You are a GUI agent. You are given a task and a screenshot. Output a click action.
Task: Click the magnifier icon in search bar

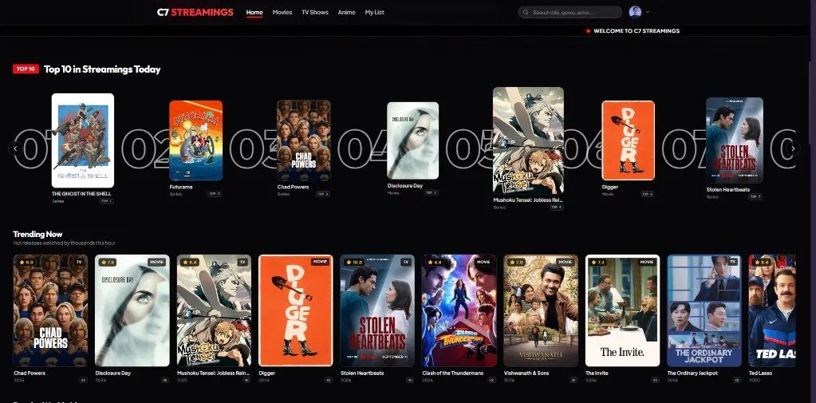point(526,12)
